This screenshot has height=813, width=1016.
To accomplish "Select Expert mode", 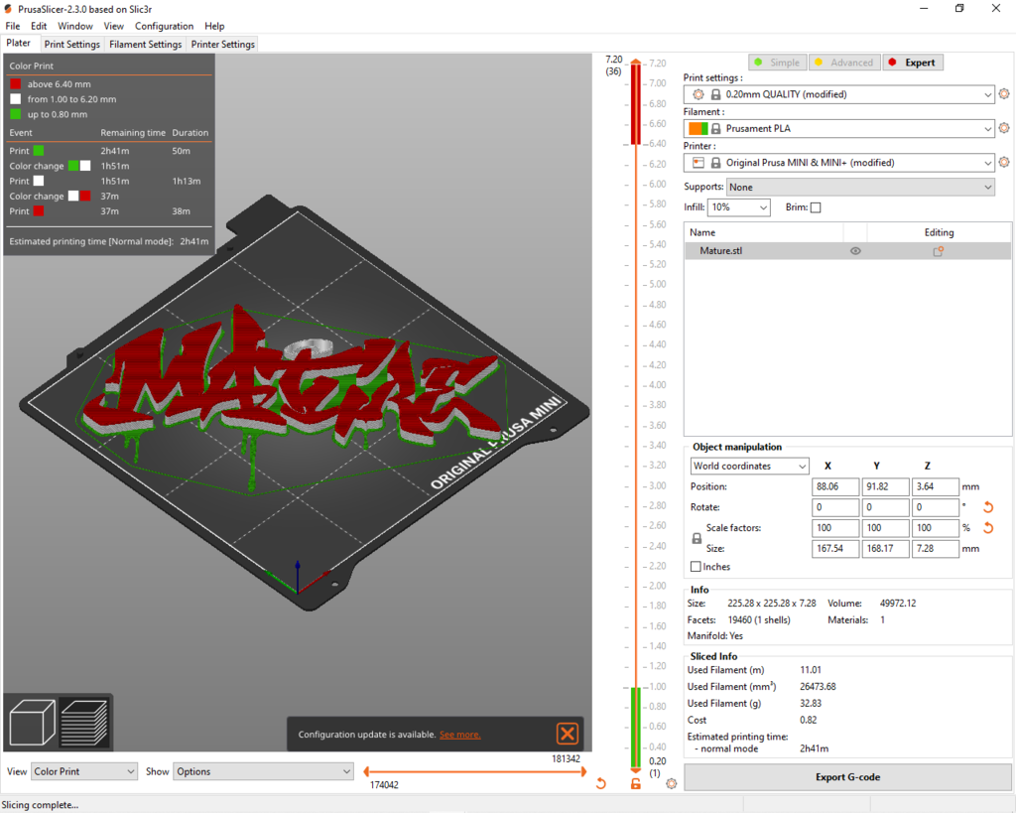I will [x=913, y=63].
